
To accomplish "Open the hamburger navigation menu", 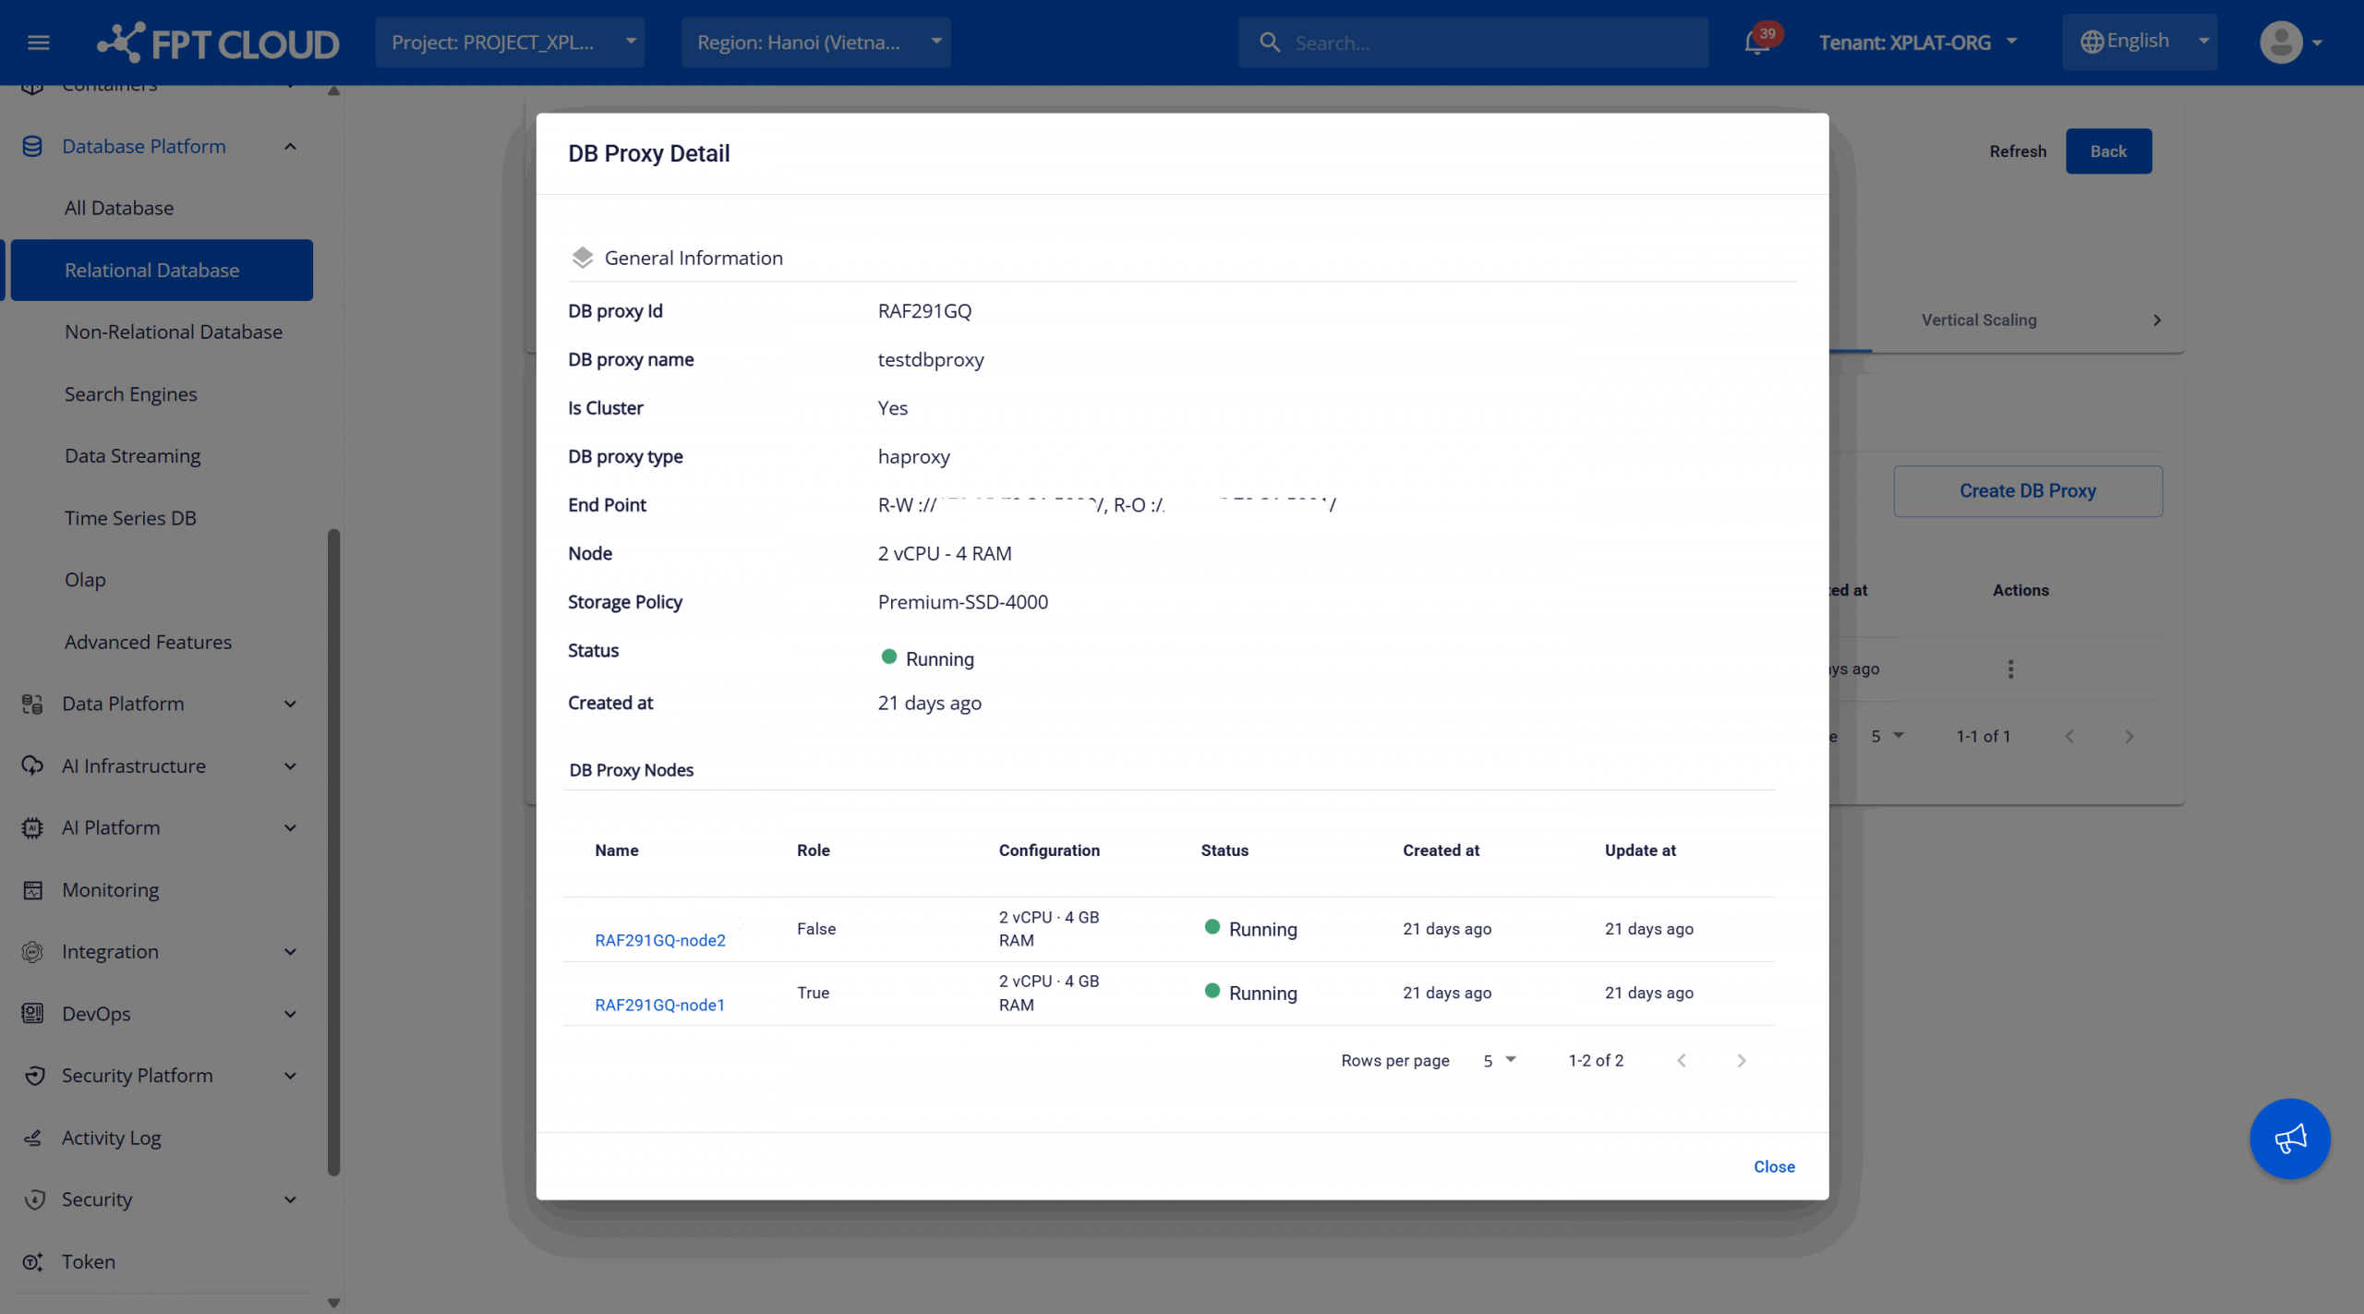I will click(38, 42).
